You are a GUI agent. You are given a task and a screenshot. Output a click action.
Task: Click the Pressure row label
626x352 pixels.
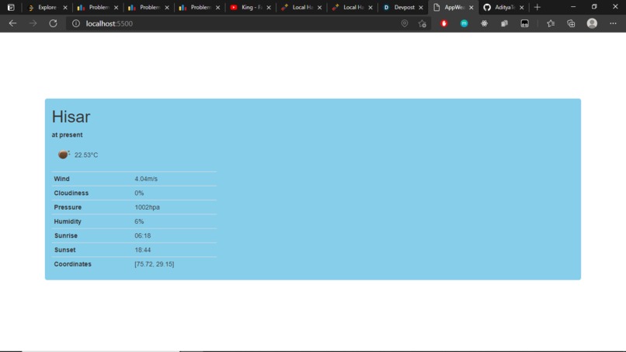pos(68,207)
